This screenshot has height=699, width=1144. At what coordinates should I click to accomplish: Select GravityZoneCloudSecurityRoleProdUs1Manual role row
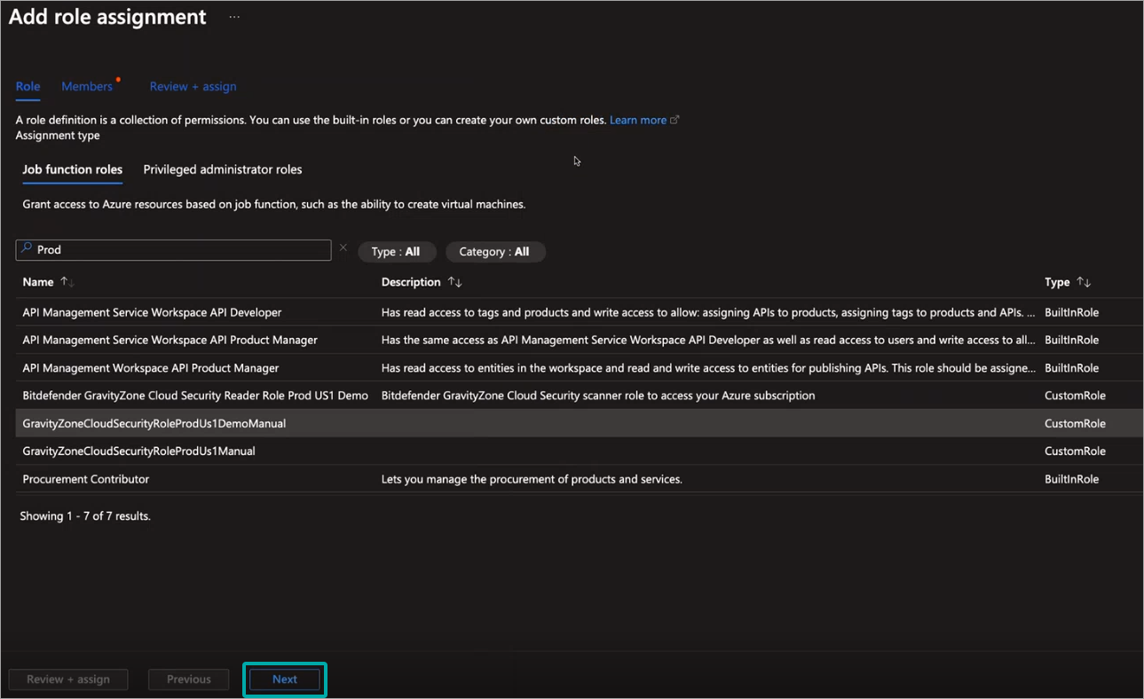click(138, 452)
